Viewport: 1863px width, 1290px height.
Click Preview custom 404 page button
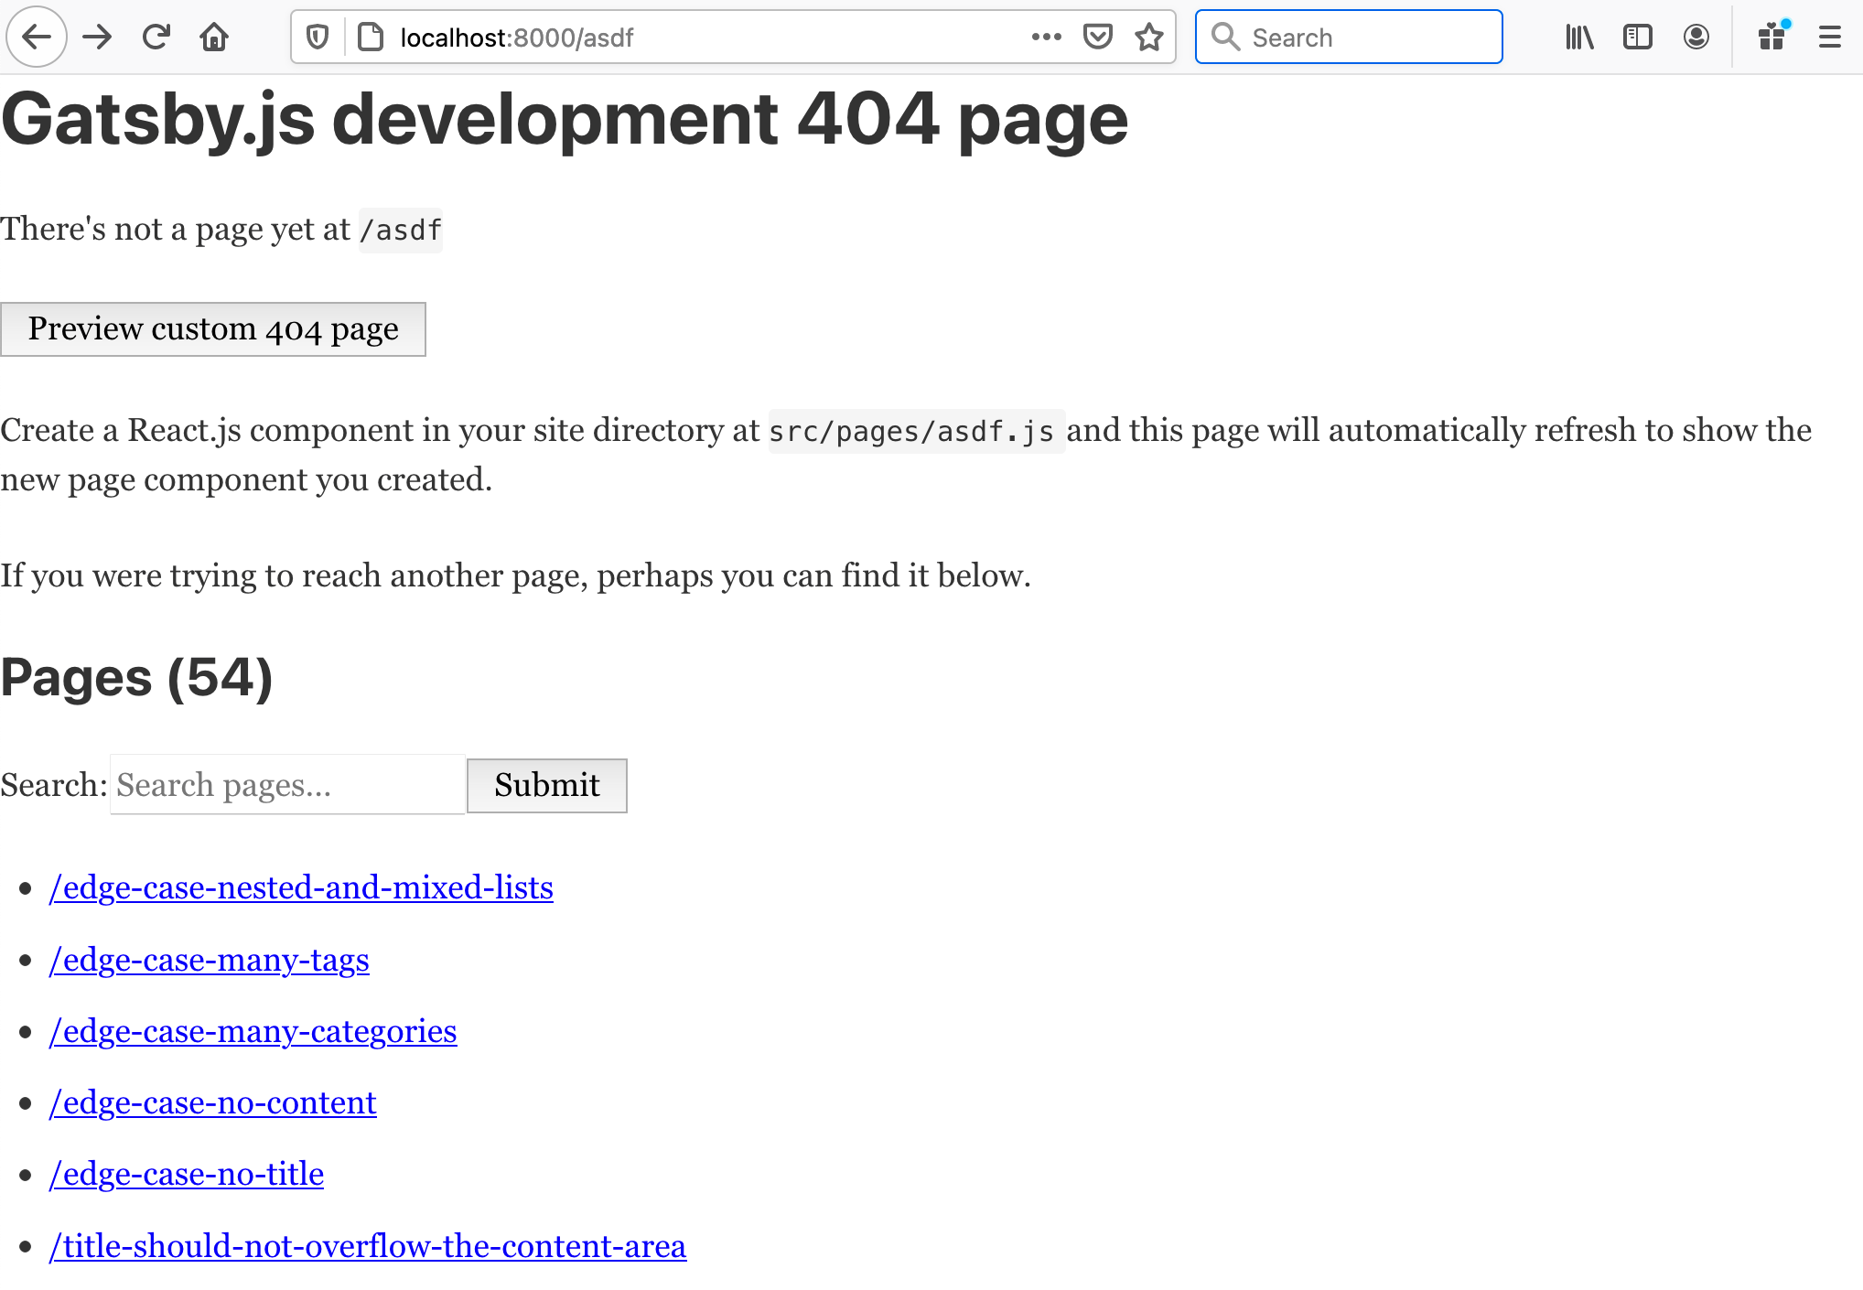213,329
